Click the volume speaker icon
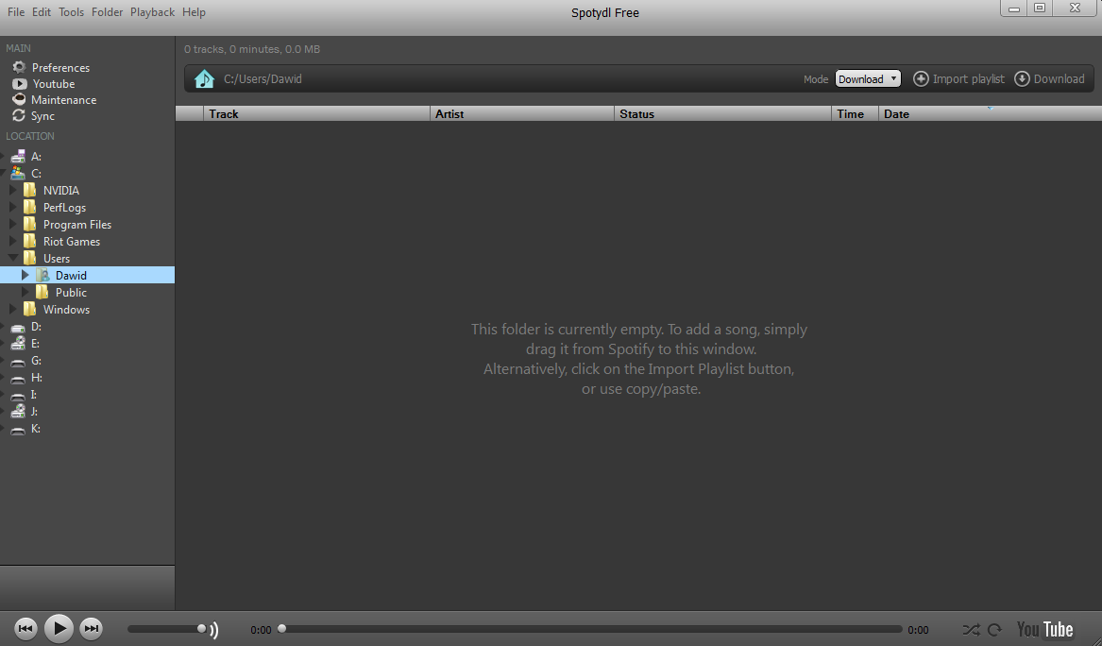 213,629
